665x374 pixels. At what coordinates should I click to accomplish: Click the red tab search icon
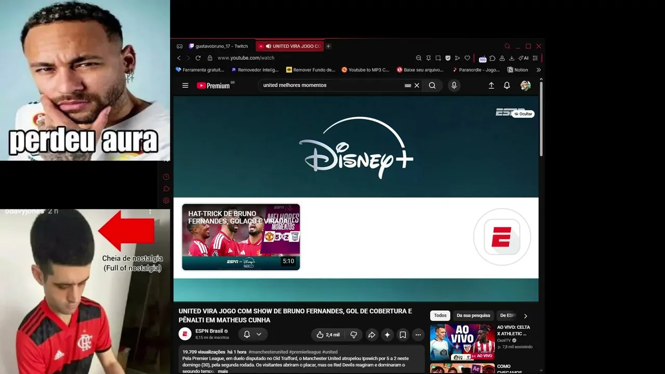[x=508, y=46]
